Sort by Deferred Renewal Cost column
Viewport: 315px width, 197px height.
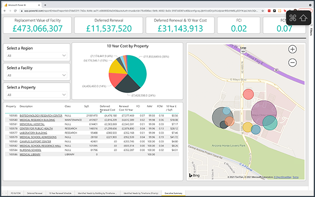[108, 108]
